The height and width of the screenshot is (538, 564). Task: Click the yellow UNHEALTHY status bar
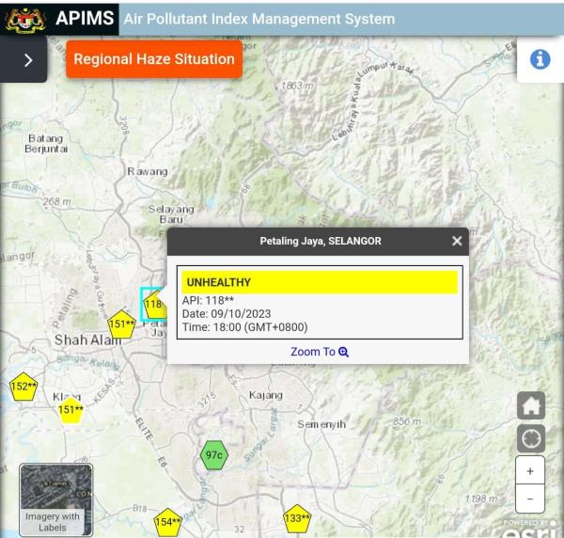320,282
